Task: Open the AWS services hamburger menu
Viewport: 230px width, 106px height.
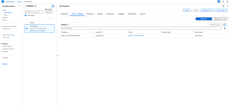Action: (3, 2)
